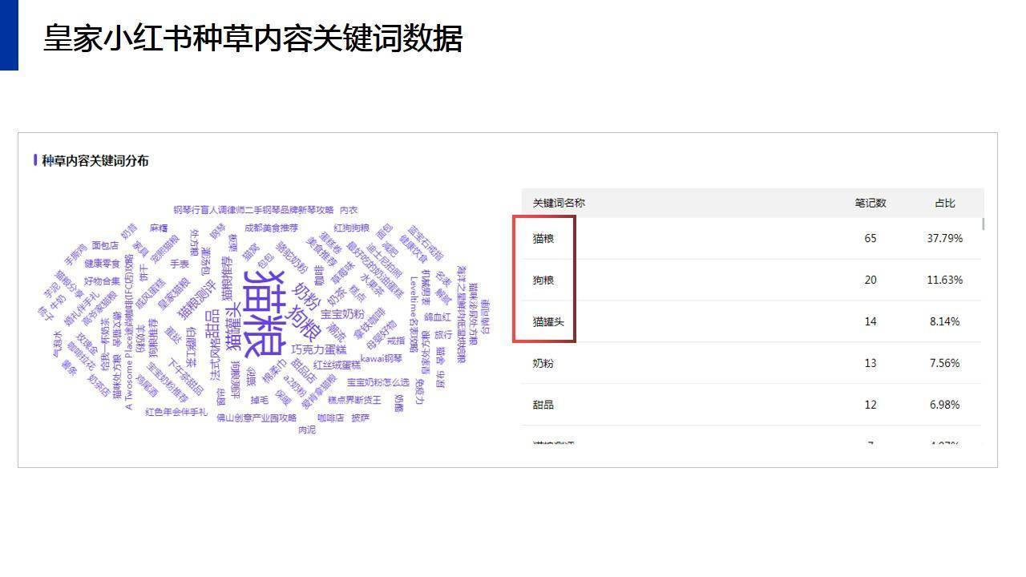Click 宝宝奶粉怎么选 in the word cloud
The image size is (1026, 577).
tap(378, 382)
